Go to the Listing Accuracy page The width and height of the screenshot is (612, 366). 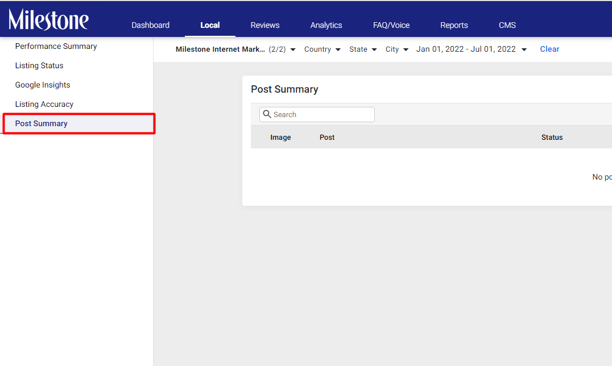coord(44,104)
